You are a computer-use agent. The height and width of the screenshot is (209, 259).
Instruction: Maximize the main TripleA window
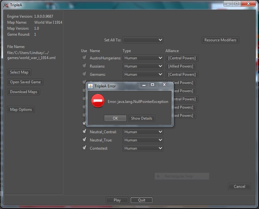click(237, 3)
